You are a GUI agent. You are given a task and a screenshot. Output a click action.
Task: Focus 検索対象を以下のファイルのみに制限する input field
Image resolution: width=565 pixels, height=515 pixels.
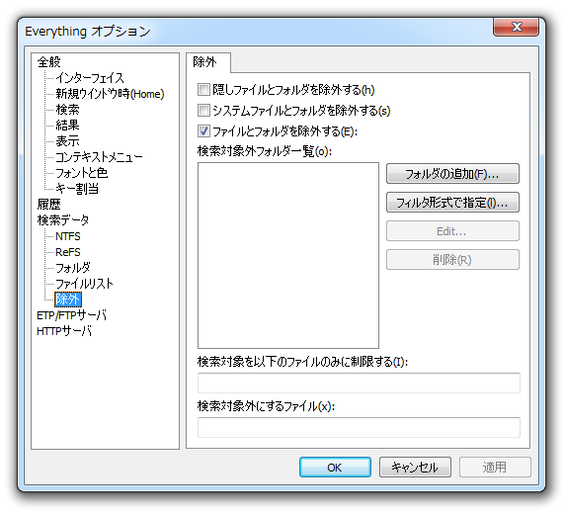[x=359, y=383]
